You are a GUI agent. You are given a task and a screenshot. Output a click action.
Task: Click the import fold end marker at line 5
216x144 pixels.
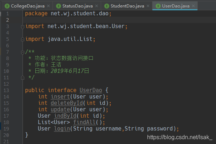pyautogui.click(x=22, y=39)
